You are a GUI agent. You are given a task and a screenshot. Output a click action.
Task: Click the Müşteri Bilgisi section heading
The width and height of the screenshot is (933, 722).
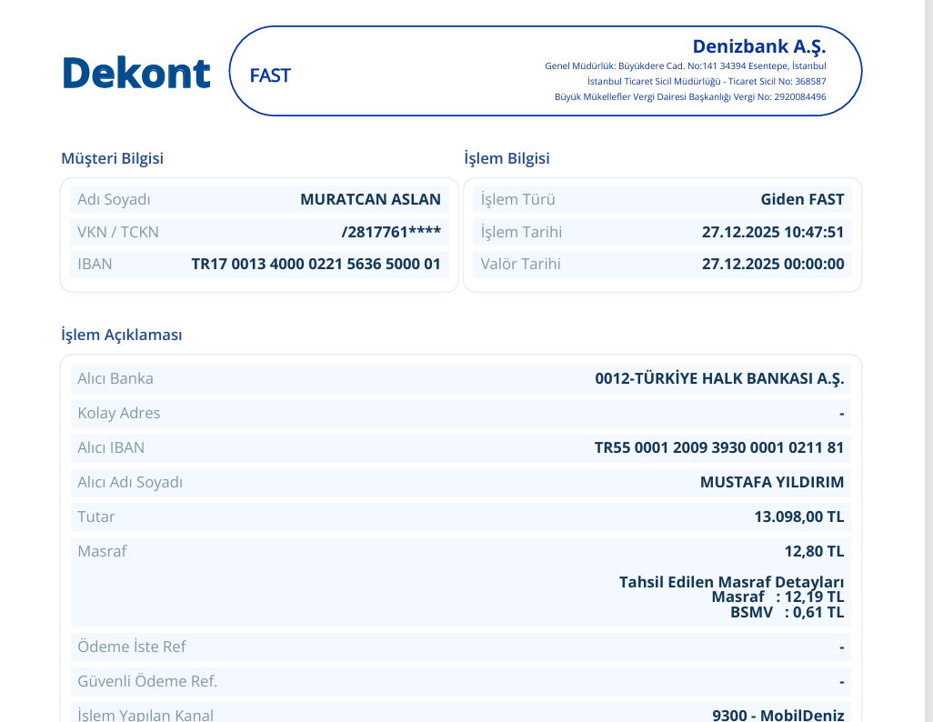click(x=113, y=158)
